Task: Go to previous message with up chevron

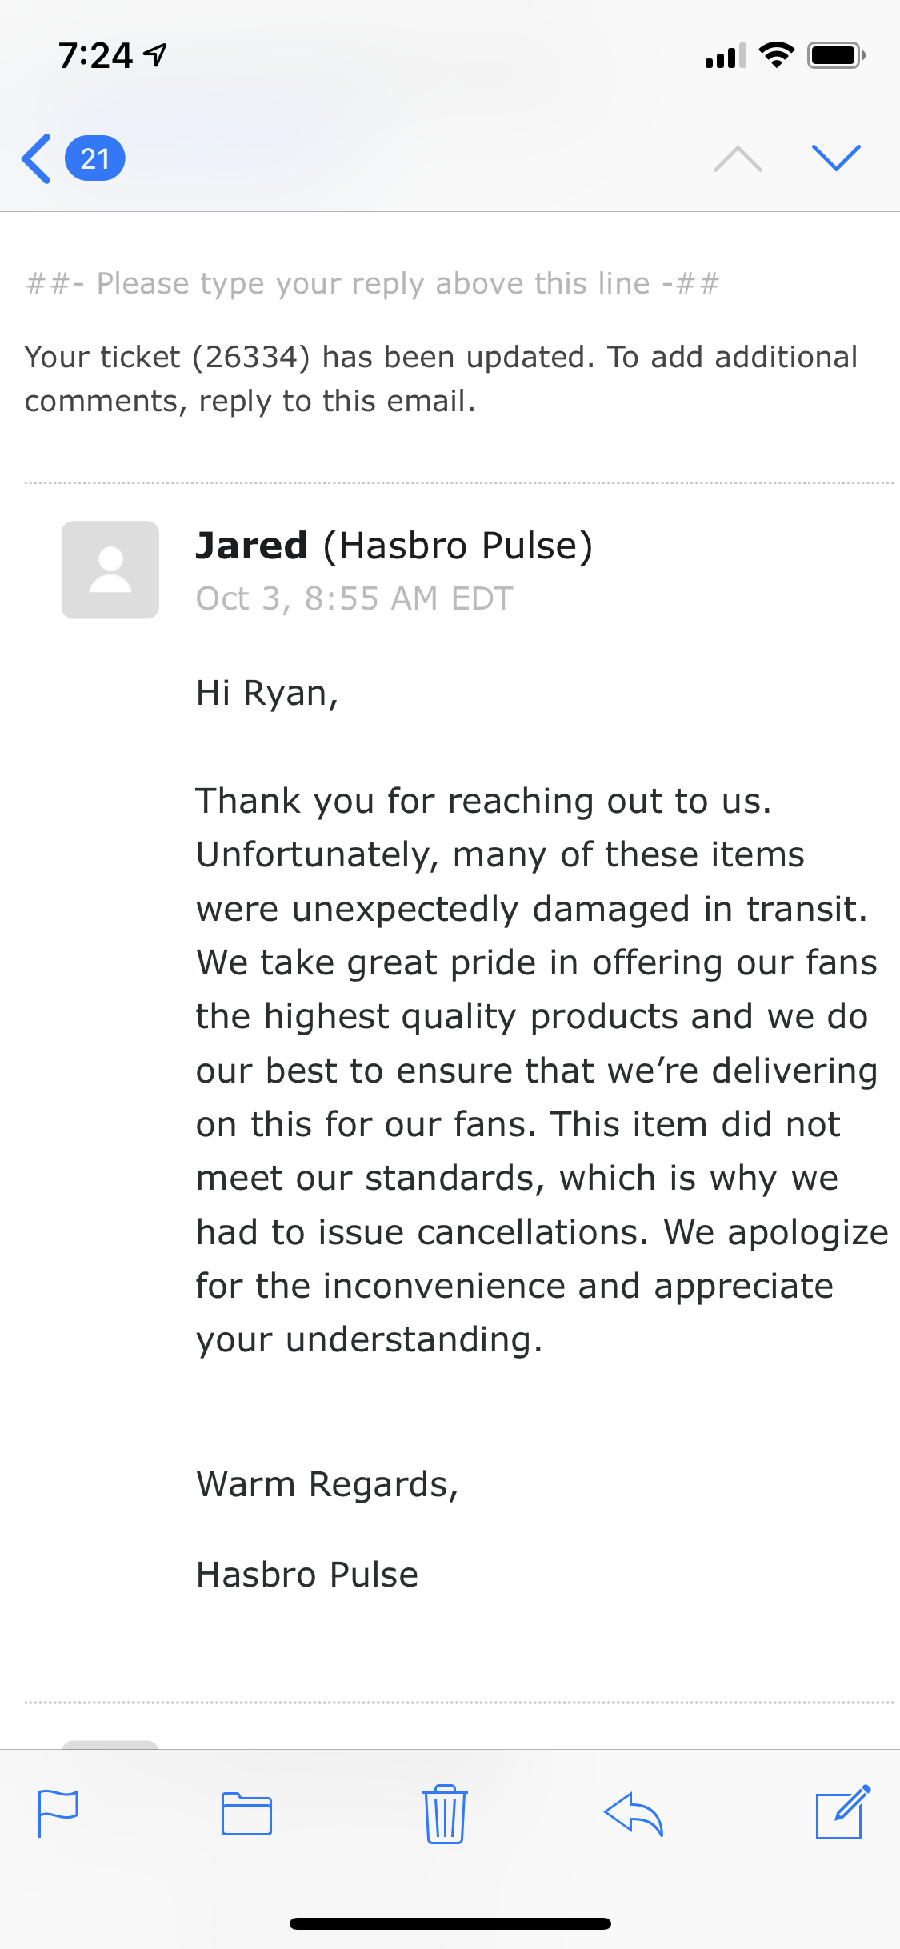Action: [x=738, y=158]
